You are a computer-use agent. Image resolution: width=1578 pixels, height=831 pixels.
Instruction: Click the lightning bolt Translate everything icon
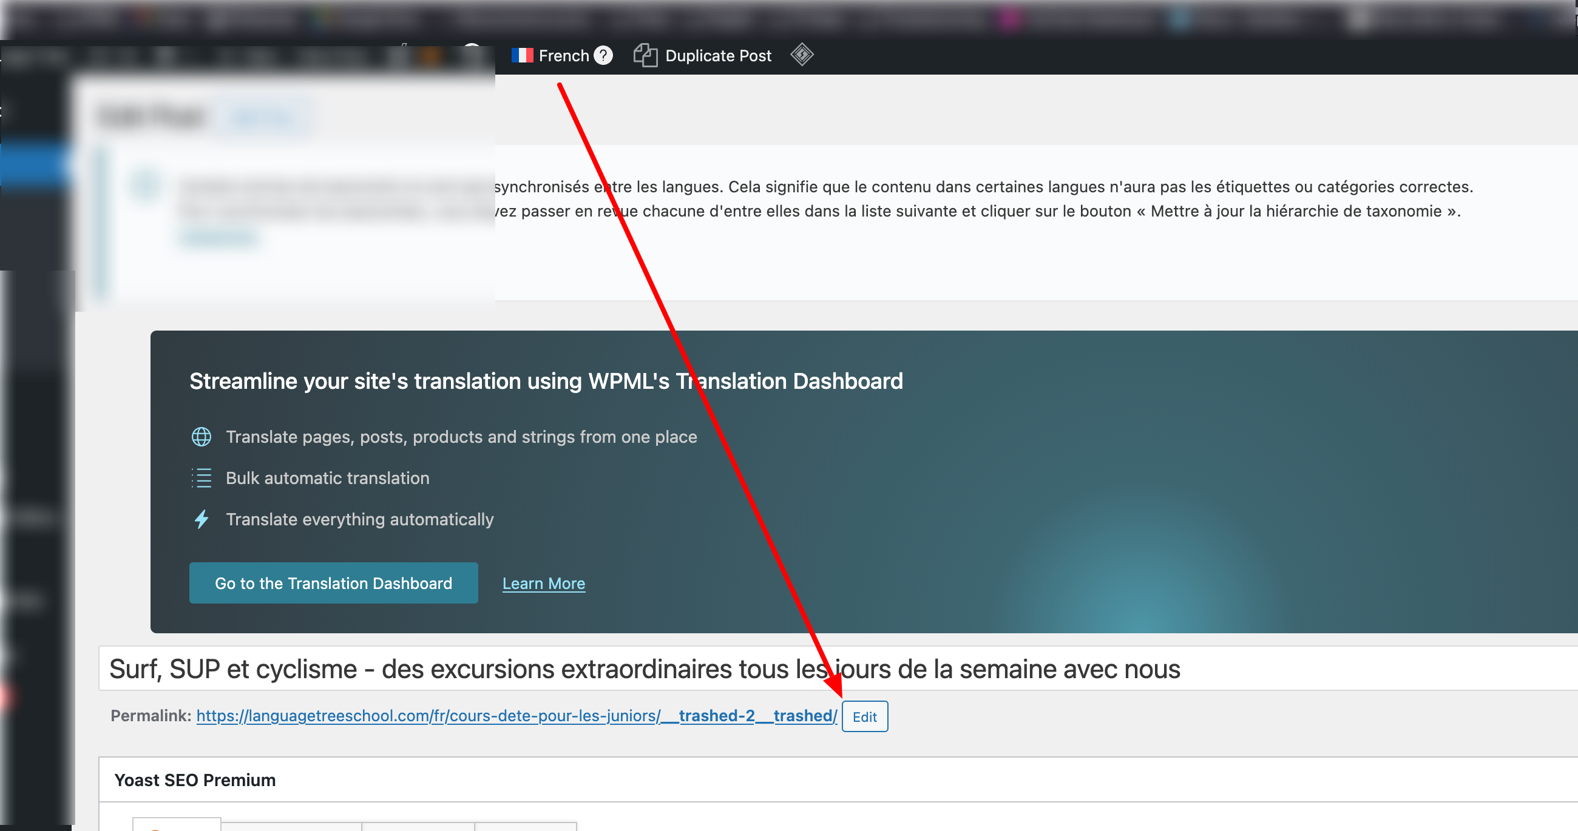[201, 519]
